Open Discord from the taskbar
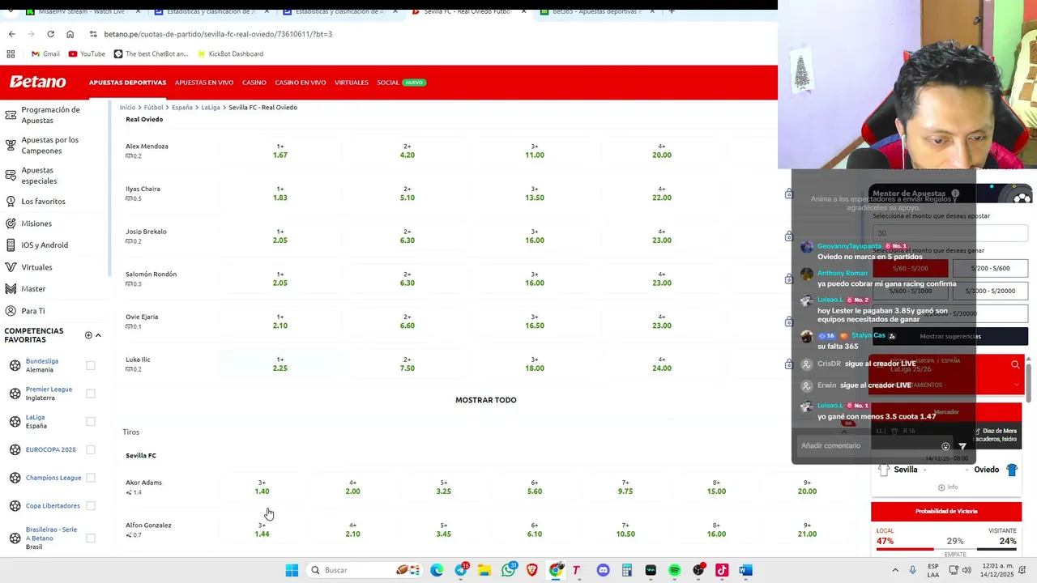 pyautogui.click(x=603, y=570)
